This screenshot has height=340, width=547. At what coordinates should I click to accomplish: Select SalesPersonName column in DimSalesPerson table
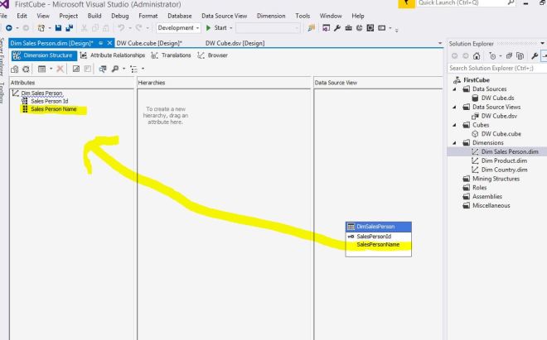383,245
